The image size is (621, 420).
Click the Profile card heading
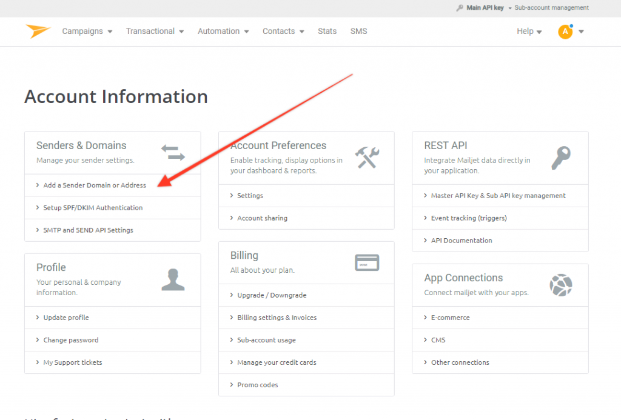point(51,268)
